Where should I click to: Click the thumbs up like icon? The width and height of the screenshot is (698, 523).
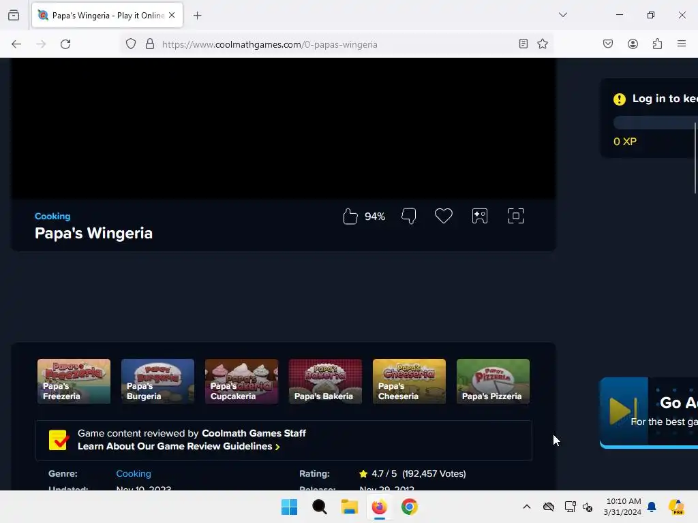pyautogui.click(x=350, y=216)
